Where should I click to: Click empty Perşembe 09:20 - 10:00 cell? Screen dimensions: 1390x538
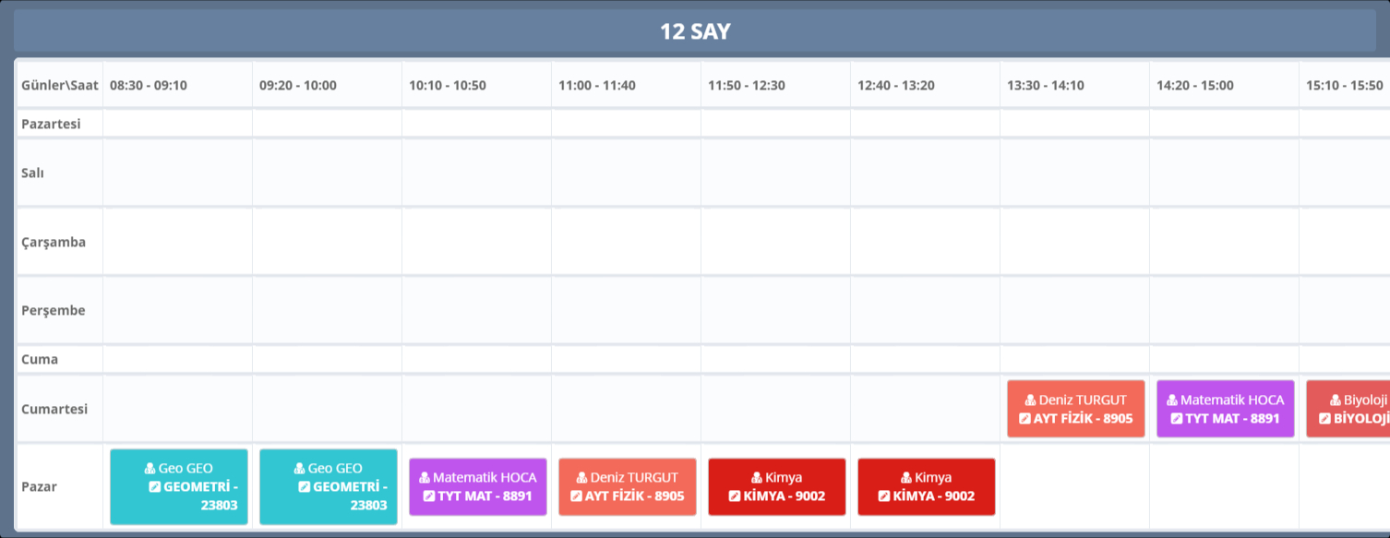(x=327, y=310)
